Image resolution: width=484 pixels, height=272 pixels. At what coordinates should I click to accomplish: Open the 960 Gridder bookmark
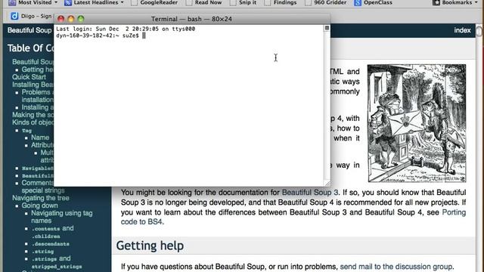tap(326, 2)
